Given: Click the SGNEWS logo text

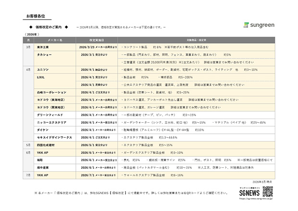Looking at the screenshot, I should point(249,193).
